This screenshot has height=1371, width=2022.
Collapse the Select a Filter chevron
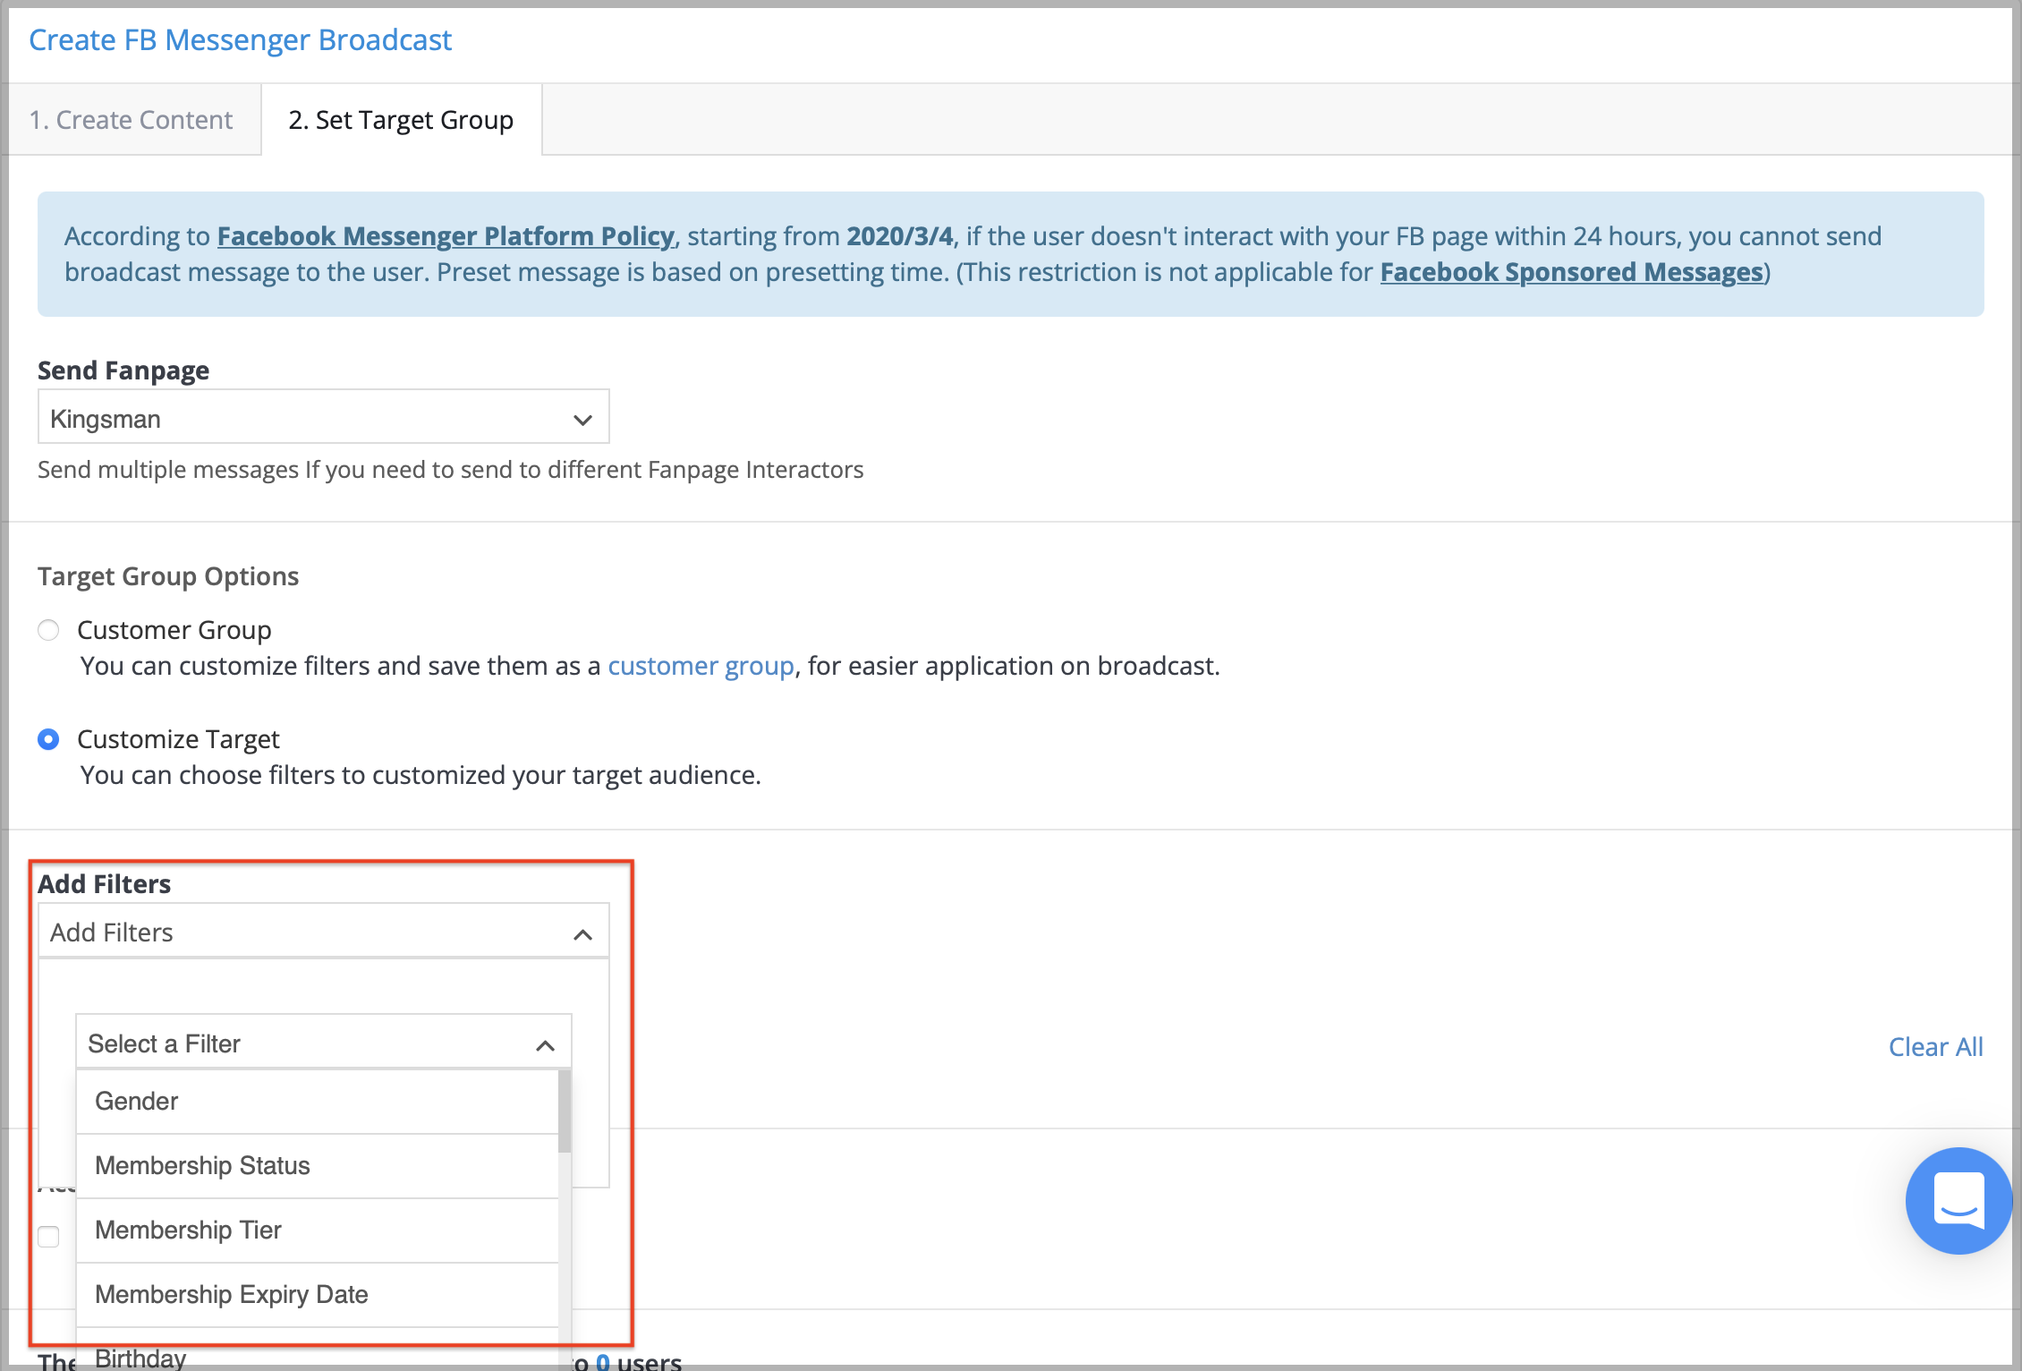pyautogui.click(x=545, y=1045)
